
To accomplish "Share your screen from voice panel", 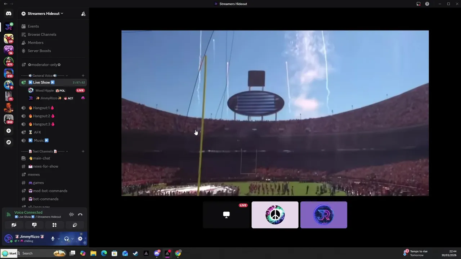I will [34, 225].
